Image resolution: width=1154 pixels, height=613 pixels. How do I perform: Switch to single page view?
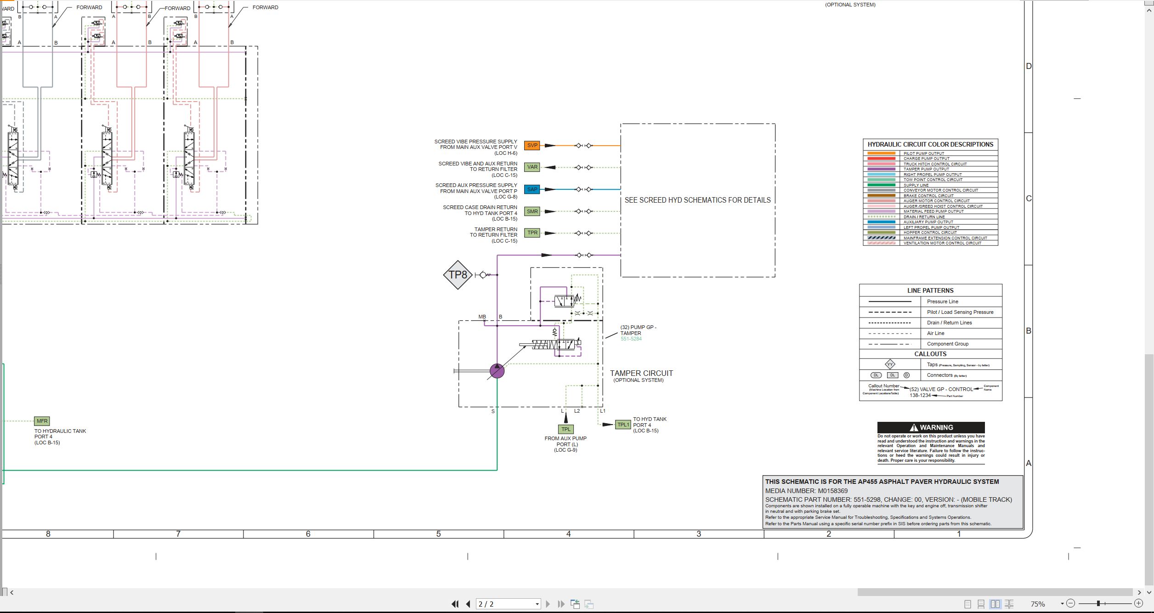pyautogui.click(x=967, y=604)
